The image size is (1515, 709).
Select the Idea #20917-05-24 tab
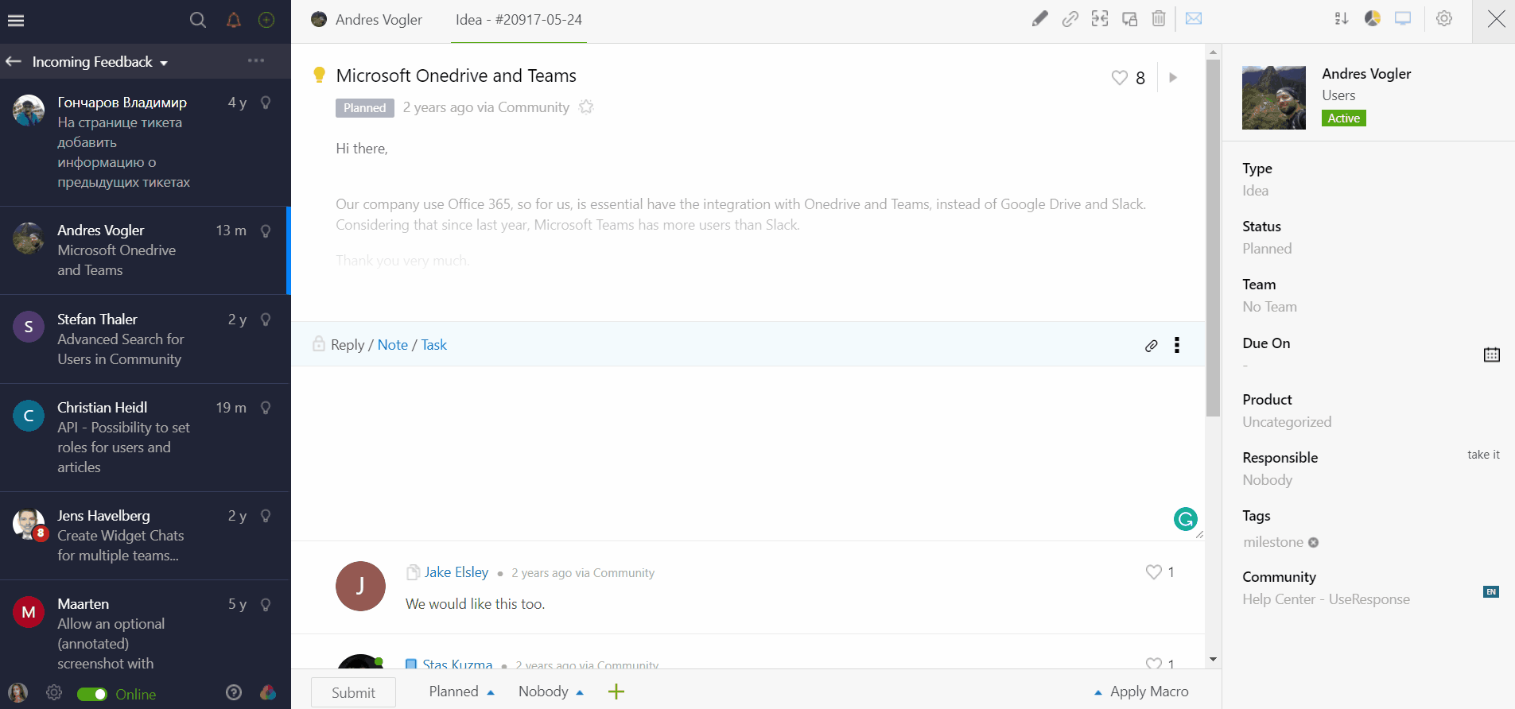519,20
